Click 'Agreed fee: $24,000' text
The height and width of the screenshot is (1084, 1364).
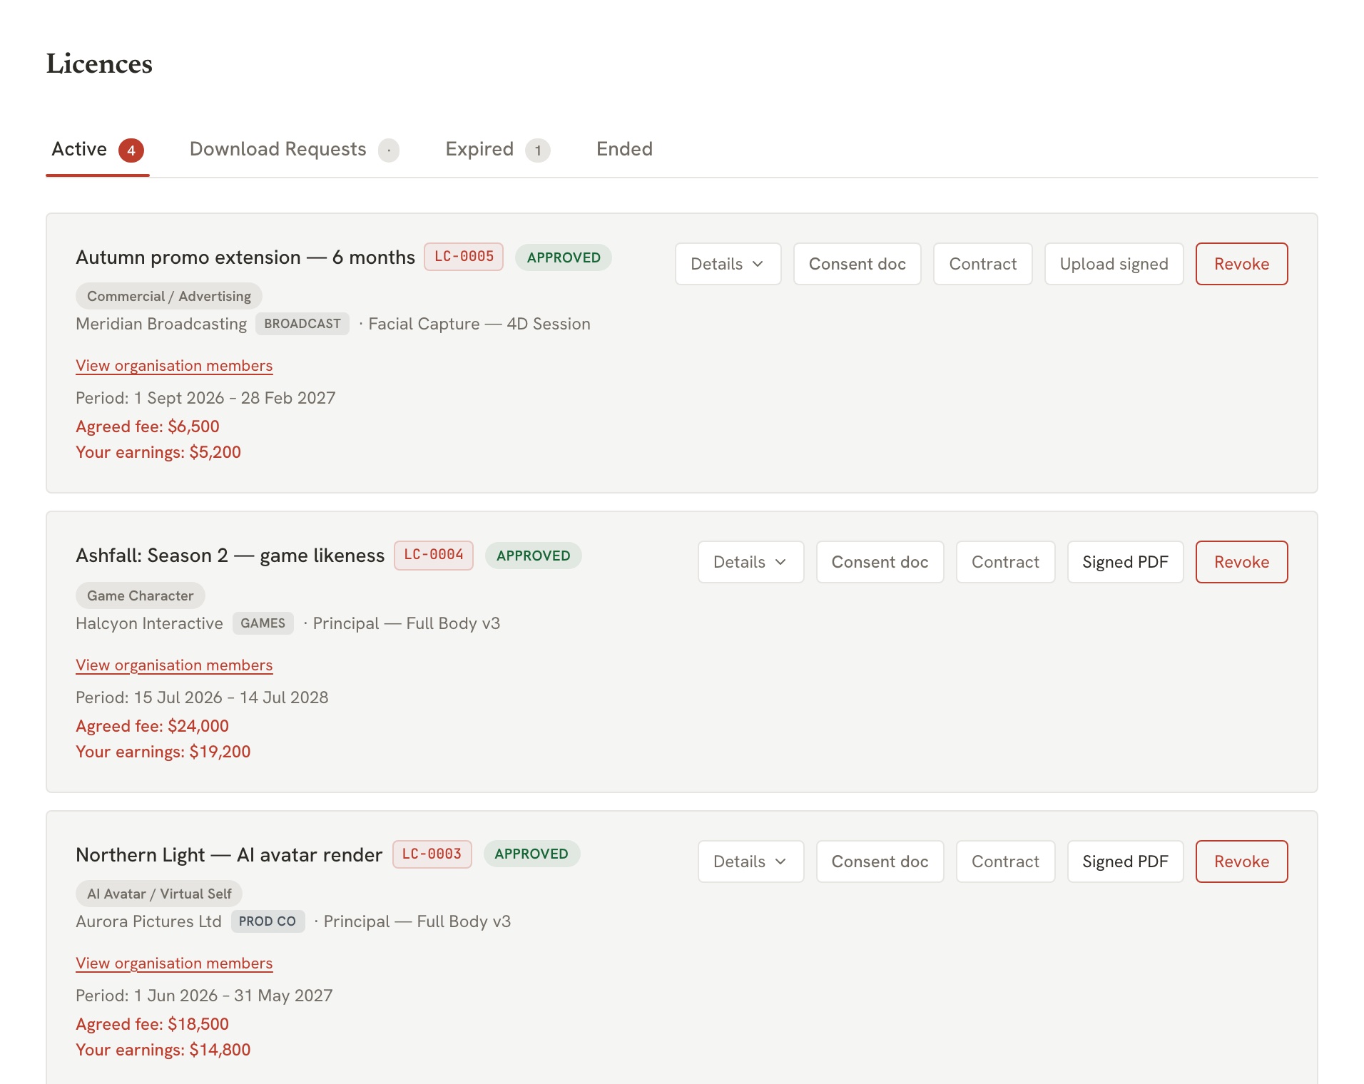point(153,726)
